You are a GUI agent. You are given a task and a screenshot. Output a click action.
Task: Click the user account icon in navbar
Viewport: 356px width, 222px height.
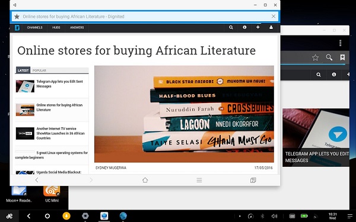tap(271, 27)
